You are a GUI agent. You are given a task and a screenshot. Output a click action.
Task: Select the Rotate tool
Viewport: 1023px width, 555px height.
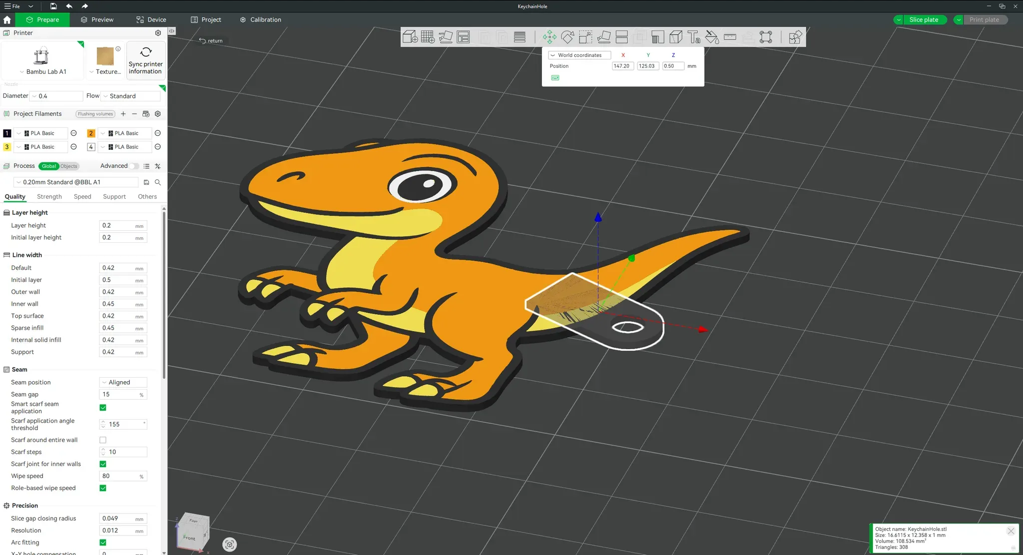coord(567,37)
